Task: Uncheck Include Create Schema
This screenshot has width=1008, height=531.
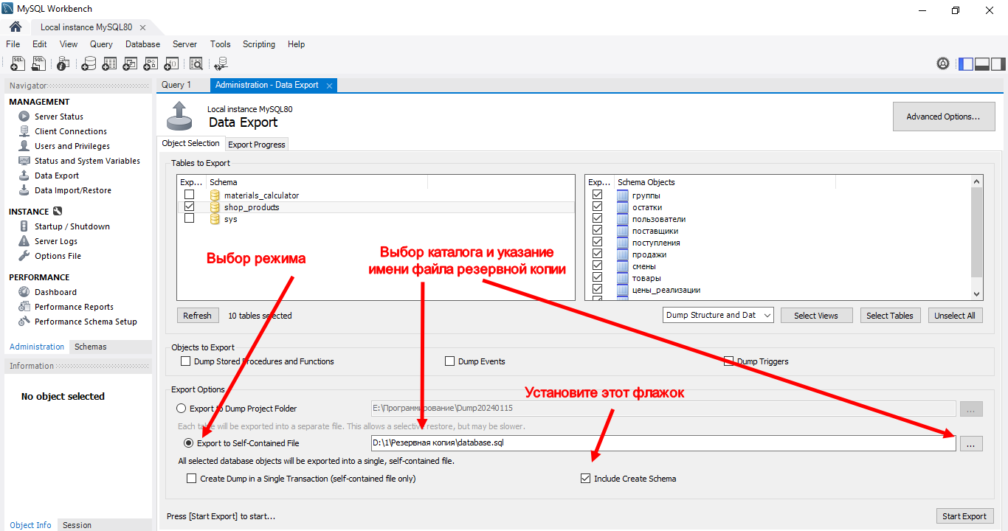Action: [x=586, y=479]
